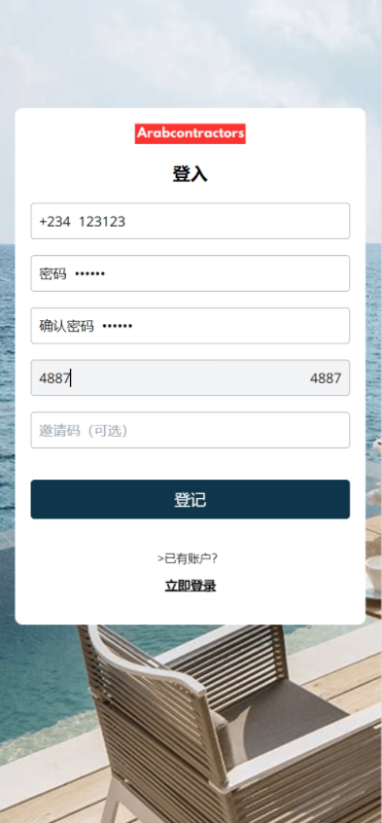
Task: Focus the 密码 password dots entry
Action: [210, 273]
